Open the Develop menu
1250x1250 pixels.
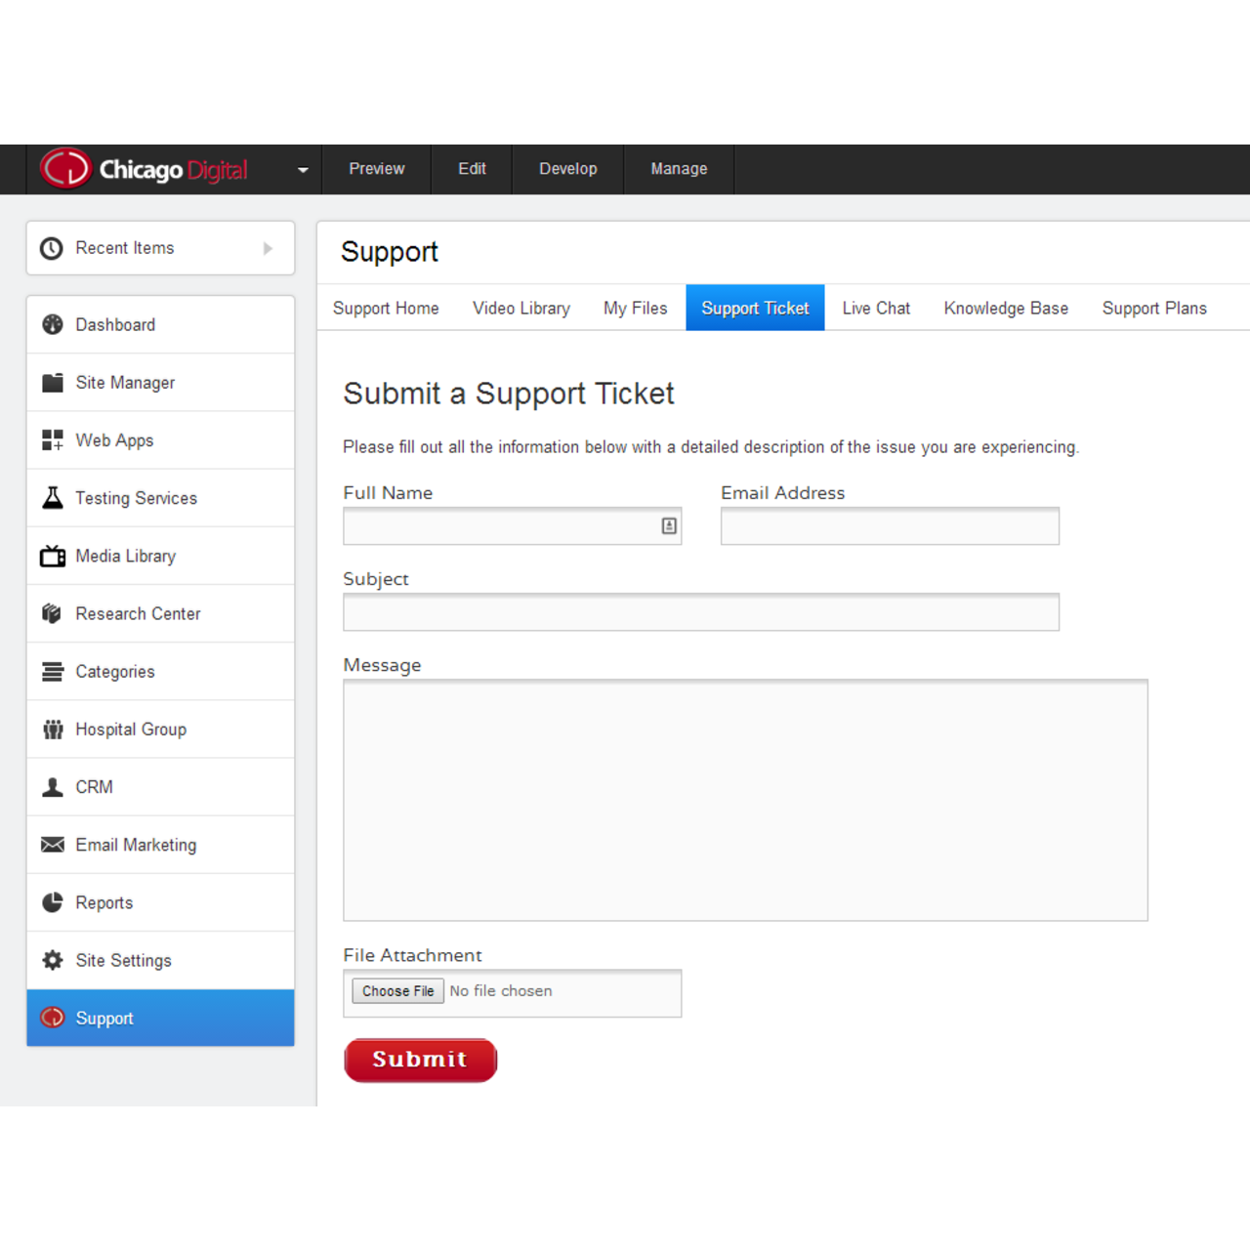click(x=567, y=169)
